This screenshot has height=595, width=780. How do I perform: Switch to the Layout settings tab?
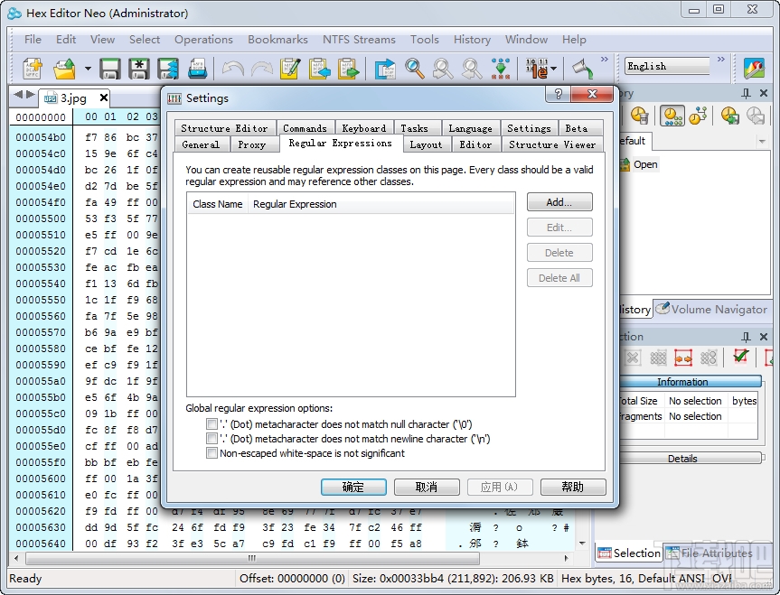pos(426,144)
